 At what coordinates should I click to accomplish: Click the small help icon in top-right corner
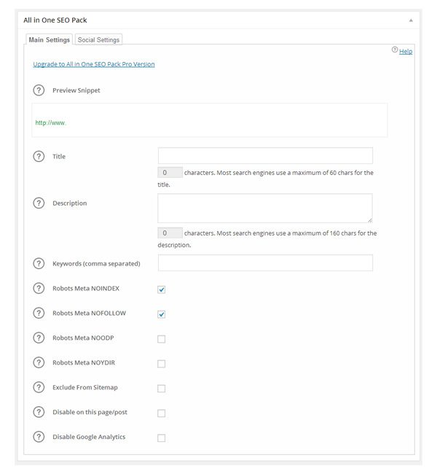395,50
